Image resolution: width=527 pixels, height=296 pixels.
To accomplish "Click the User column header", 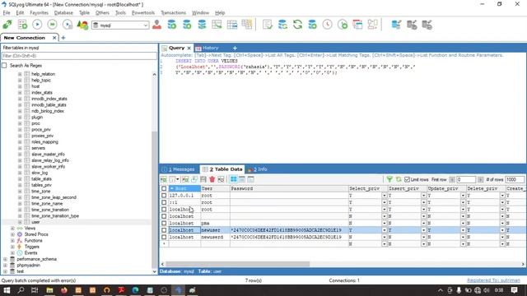I will [216, 188].
